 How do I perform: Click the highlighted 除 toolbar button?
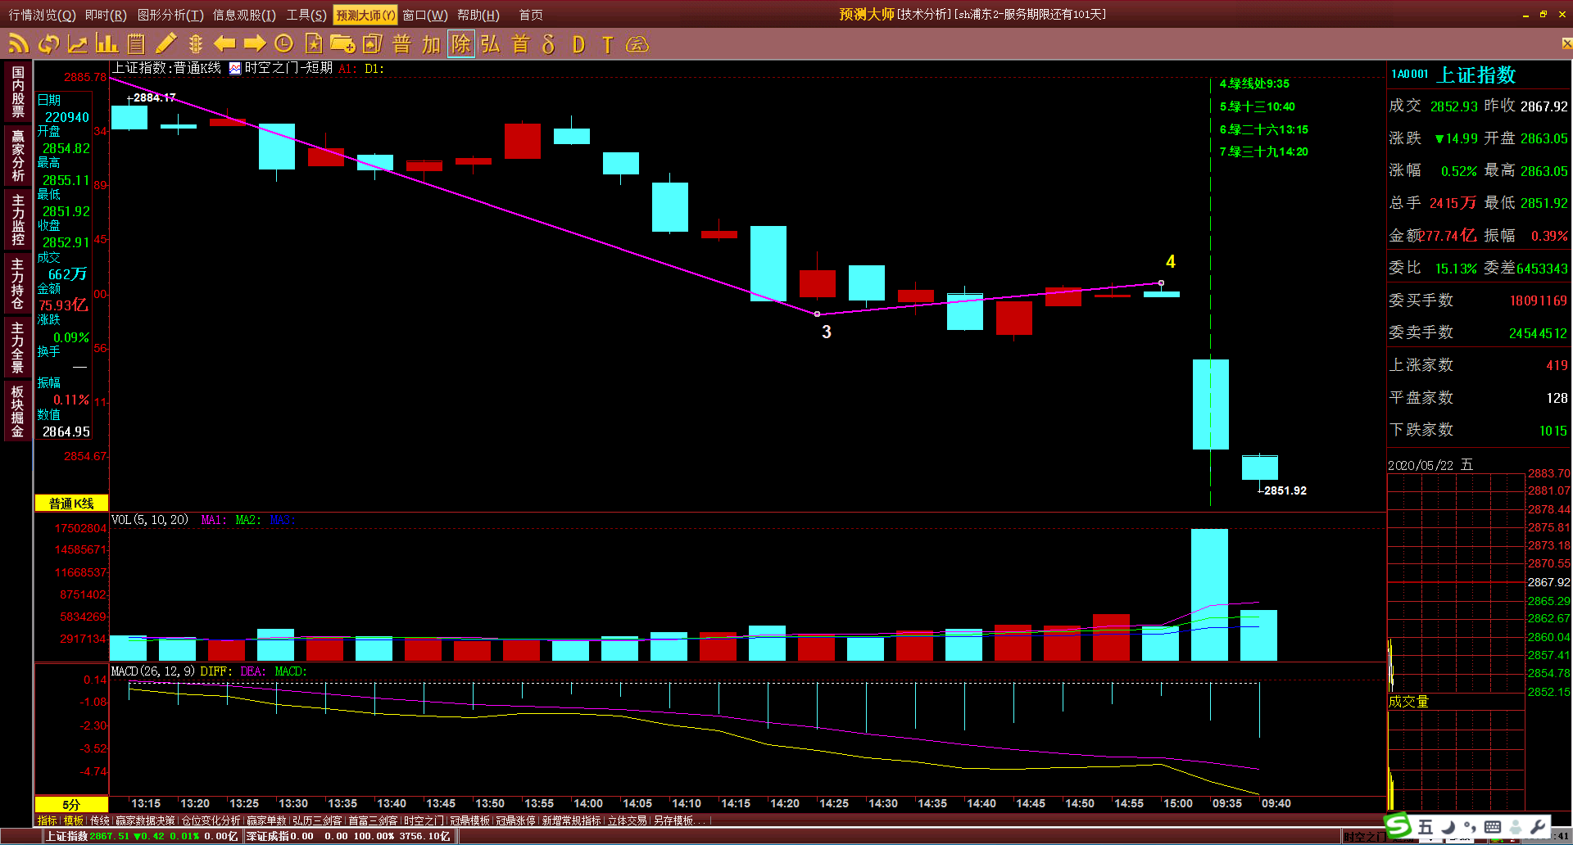461,44
